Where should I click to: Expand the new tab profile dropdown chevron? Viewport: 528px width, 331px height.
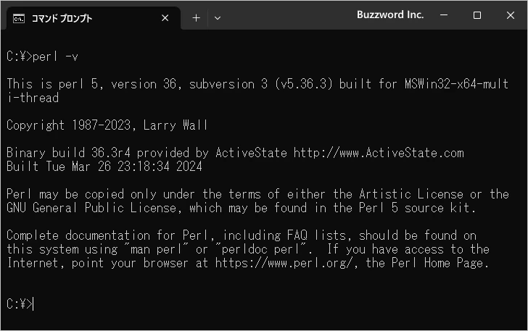(x=218, y=18)
